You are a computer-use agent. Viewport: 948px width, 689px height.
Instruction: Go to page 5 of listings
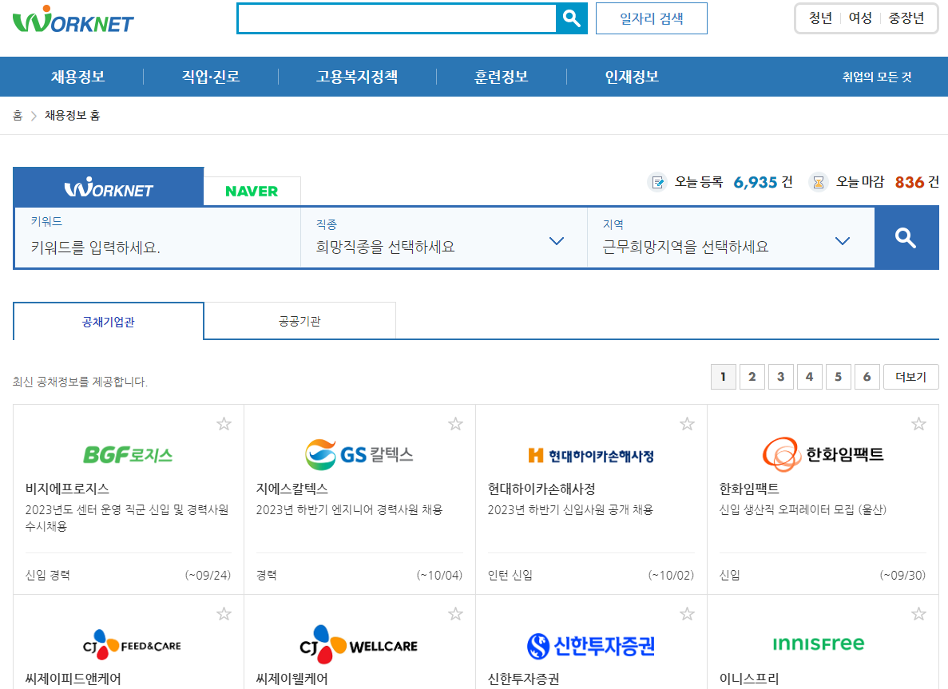click(x=838, y=377)
